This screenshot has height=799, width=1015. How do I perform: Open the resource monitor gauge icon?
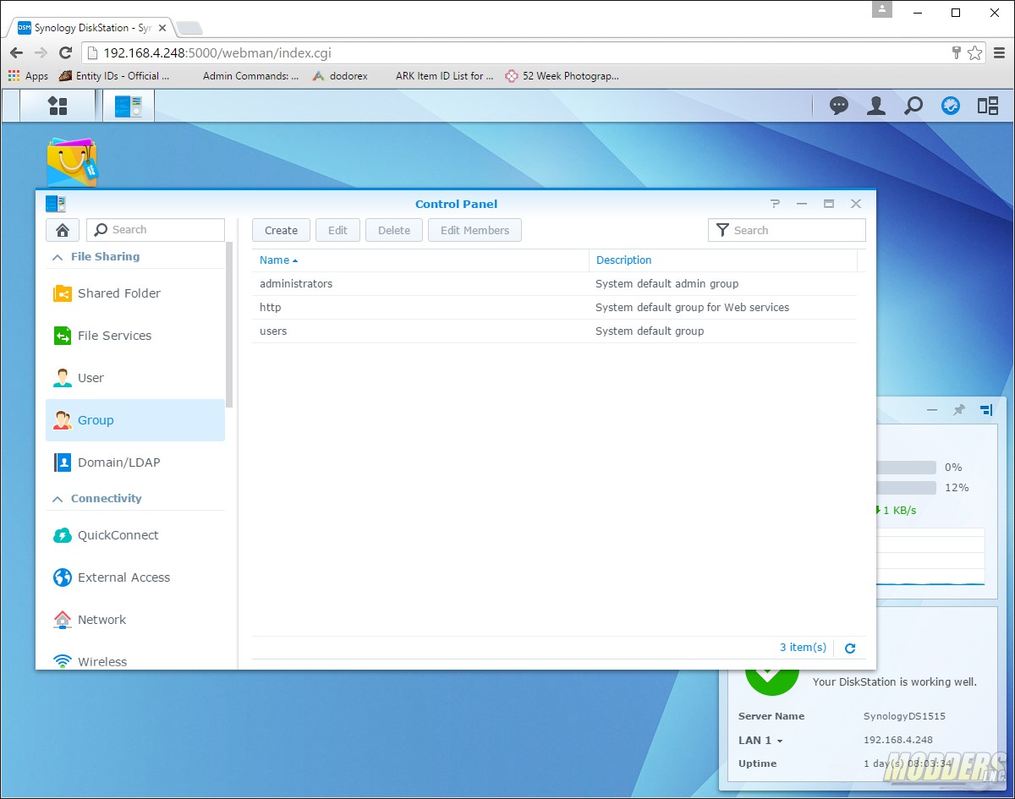tap(951, 106)
